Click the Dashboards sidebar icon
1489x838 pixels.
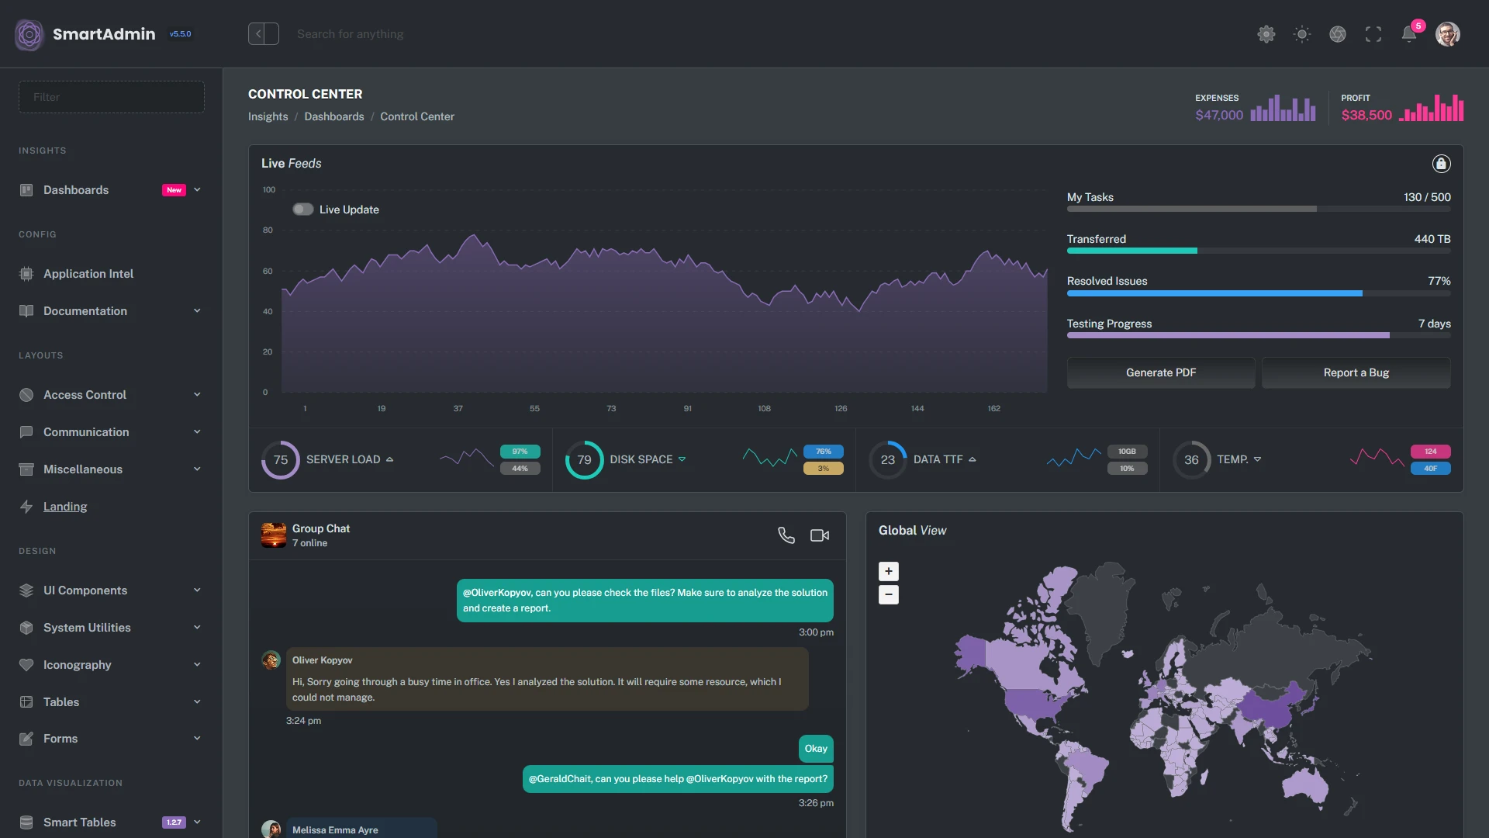[x=26, y=190]
